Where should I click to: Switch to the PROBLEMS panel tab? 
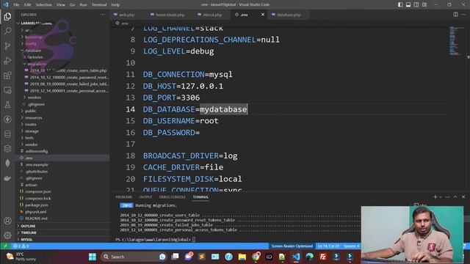coord(124,197)
